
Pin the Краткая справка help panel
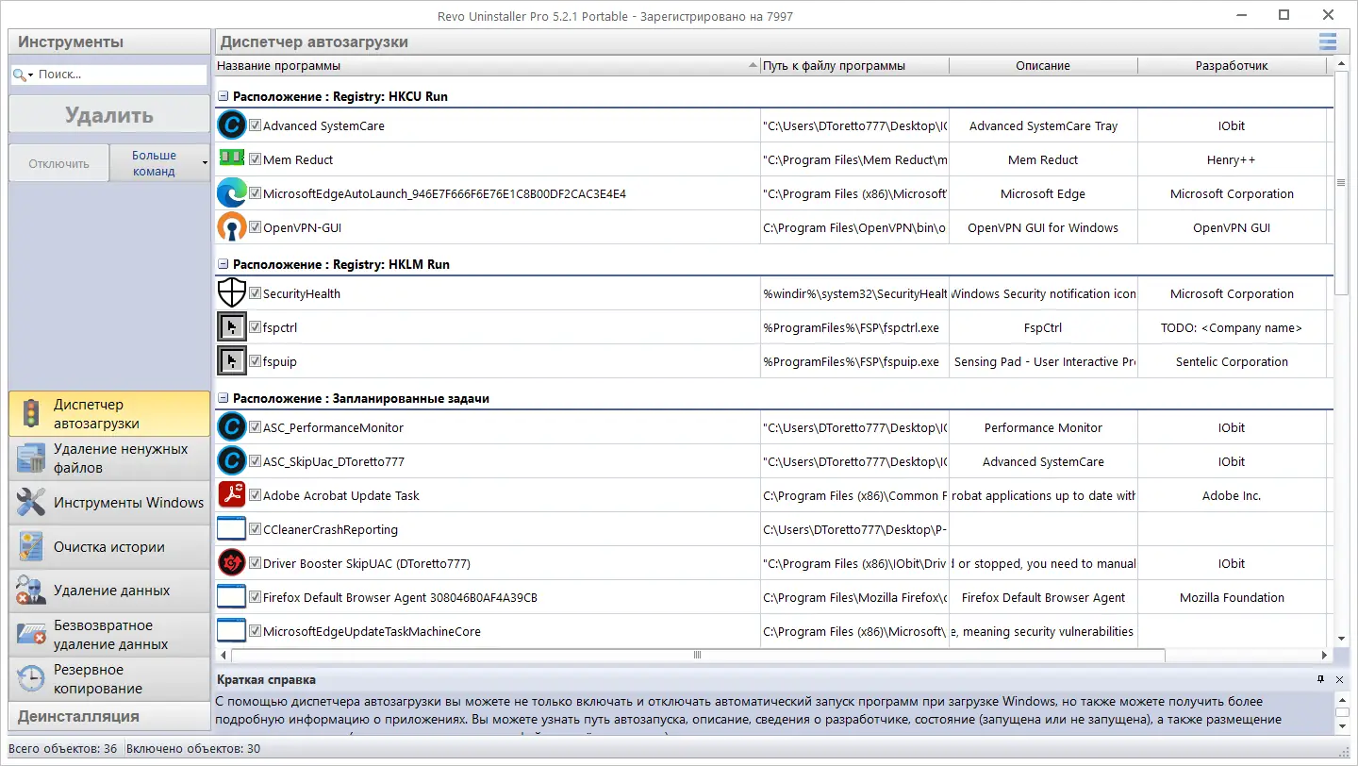coord(1320,679)
